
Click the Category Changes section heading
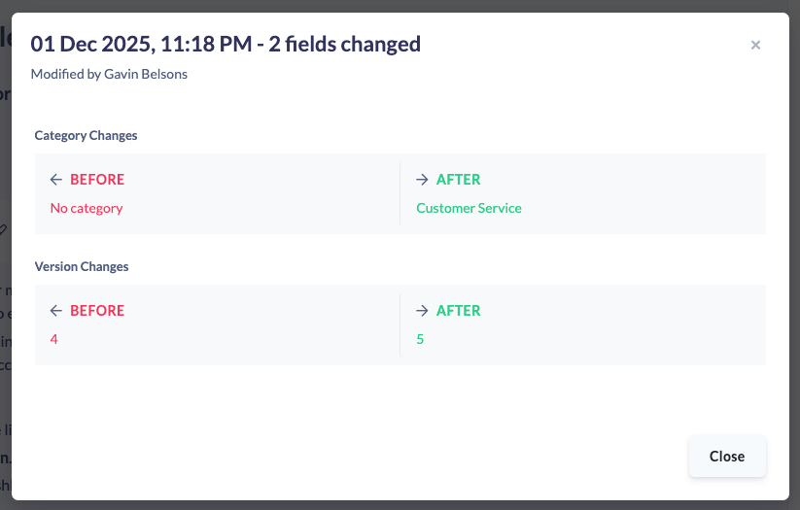pos(86,135)
